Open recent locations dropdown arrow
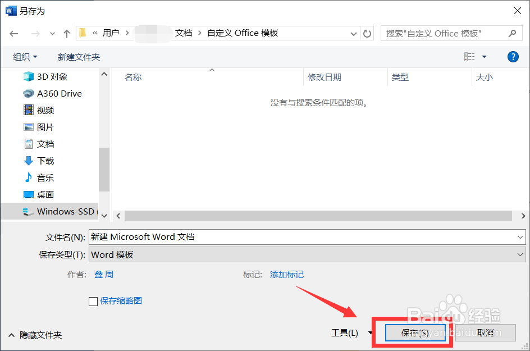Image resolution: width=530 pixels, height=351 pixels. point(52,34)
